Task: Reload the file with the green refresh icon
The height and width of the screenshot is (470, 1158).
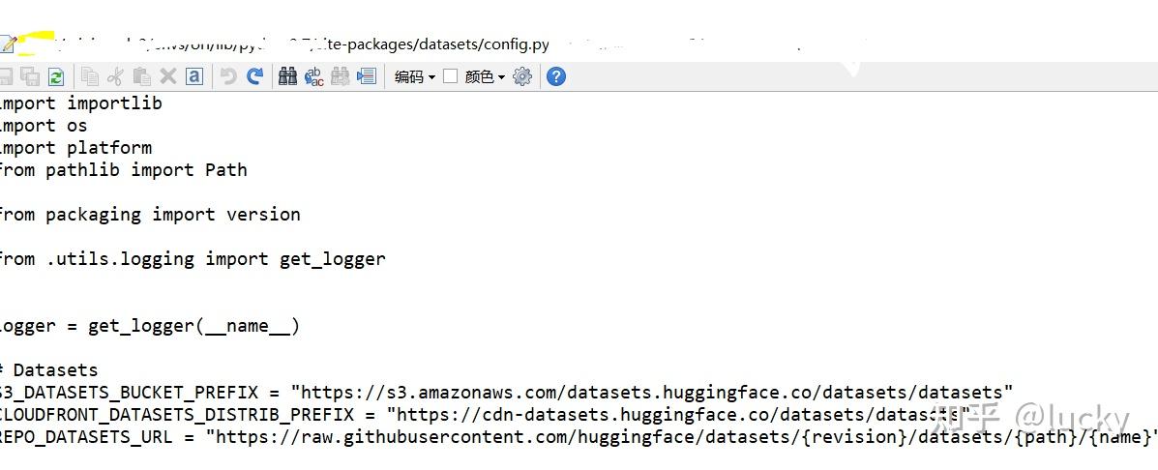Action: pos(56,76)
